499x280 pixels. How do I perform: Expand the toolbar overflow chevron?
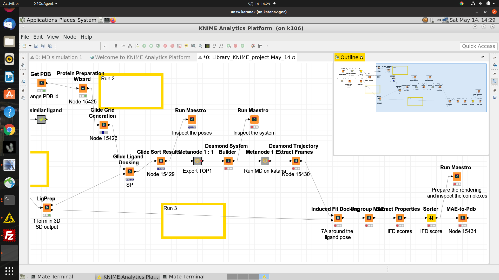(267, 46)
